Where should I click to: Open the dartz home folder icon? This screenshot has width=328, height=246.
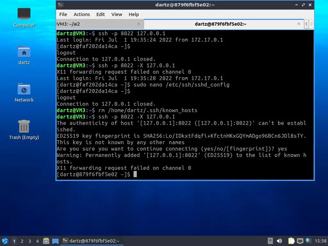pos(24,55)
